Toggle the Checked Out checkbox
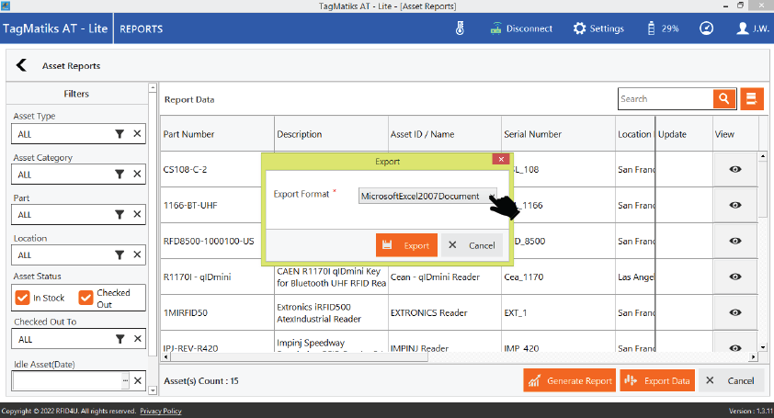This screenshot has width=774, height=418. pyautogui.click(x=87, y=299)
